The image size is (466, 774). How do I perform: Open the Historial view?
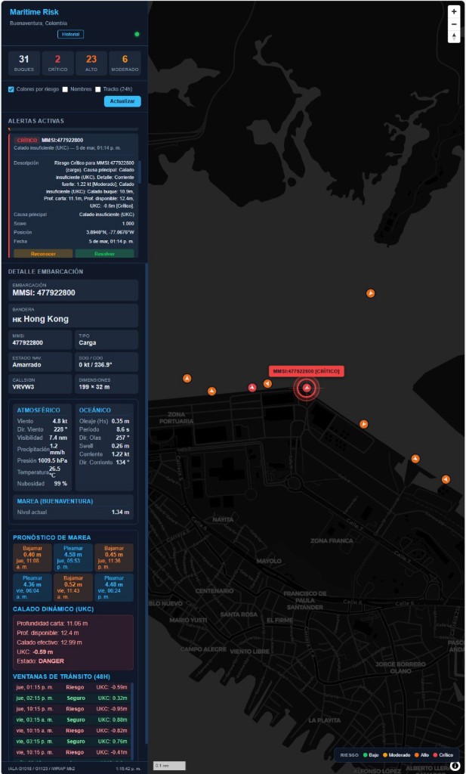[70, 34]
